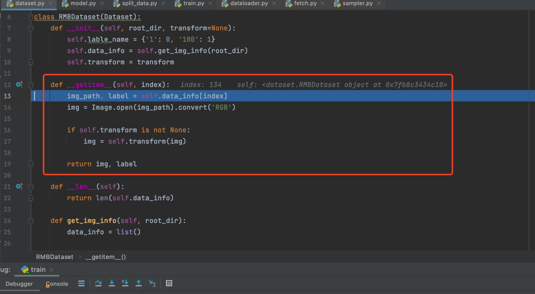The image size is (535, 294).
Task: Click the RMBDataset breadcrumb link
Action: point(54,257)
